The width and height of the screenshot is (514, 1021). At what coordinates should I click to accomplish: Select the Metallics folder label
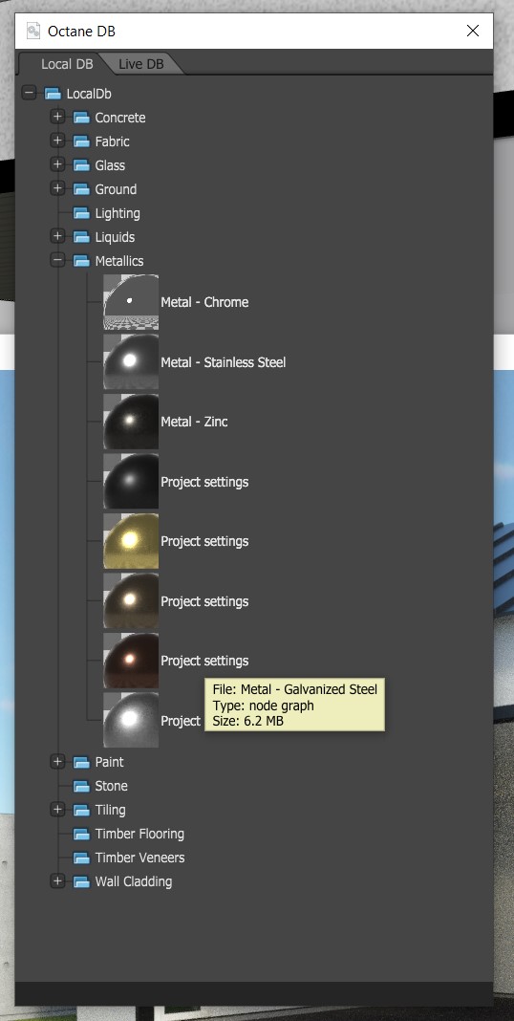(x=119, y=261)
